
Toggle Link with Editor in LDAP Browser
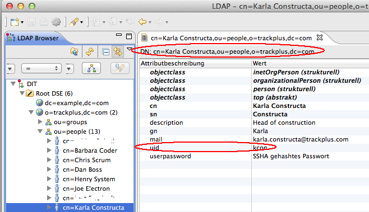118,51
